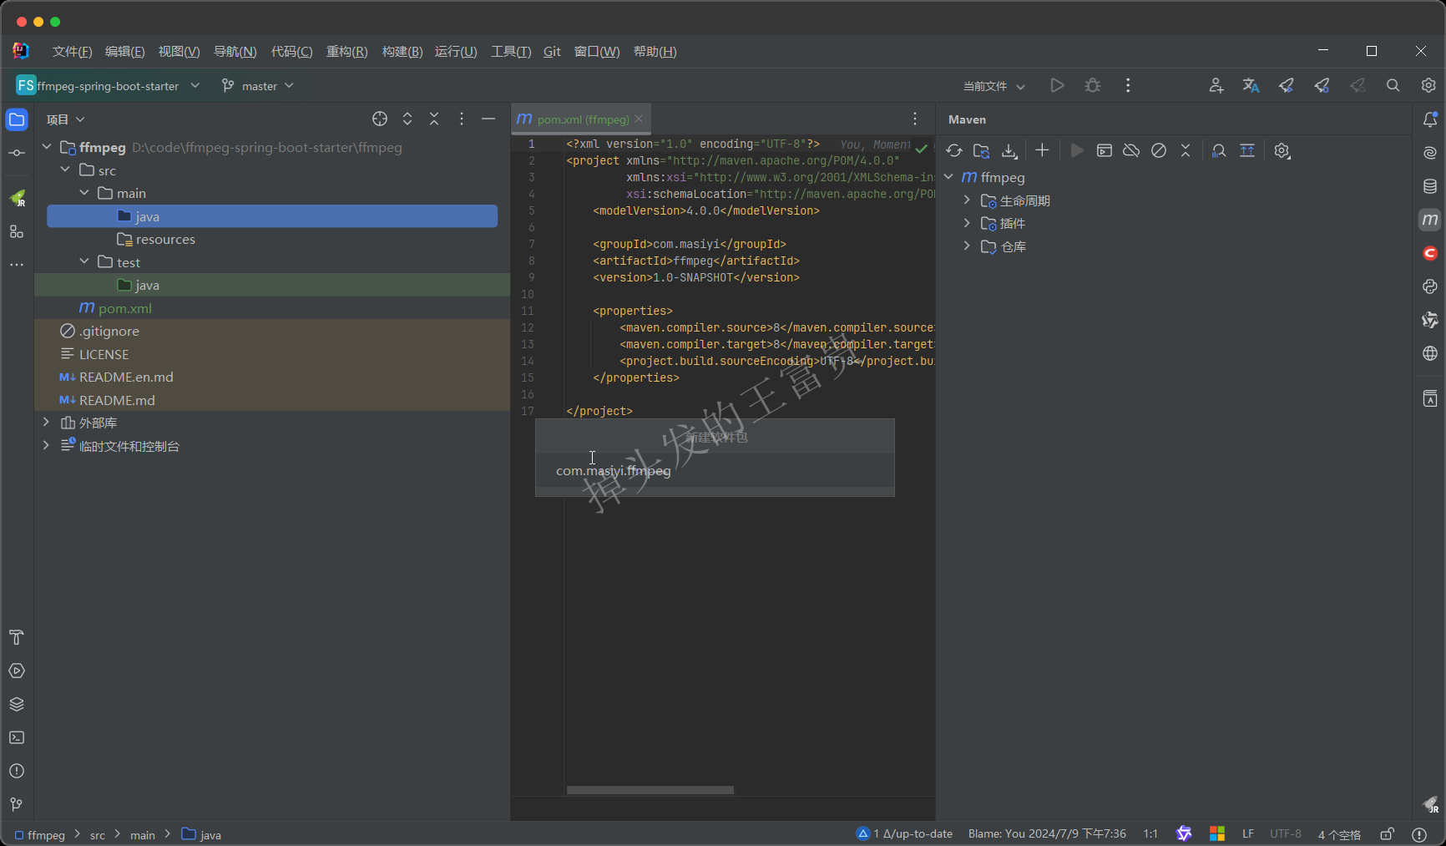Click the UTF-8 encoding status entry
The width and height of the screenshot is (1446, 846).
pos(1286,833)
